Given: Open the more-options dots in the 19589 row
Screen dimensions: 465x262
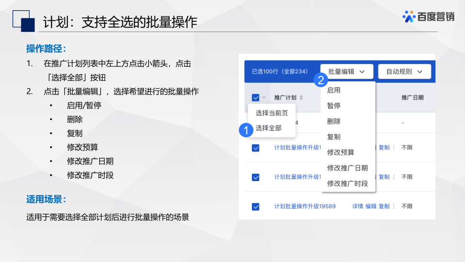Looking at the screenshot, I should click(394, 206).
